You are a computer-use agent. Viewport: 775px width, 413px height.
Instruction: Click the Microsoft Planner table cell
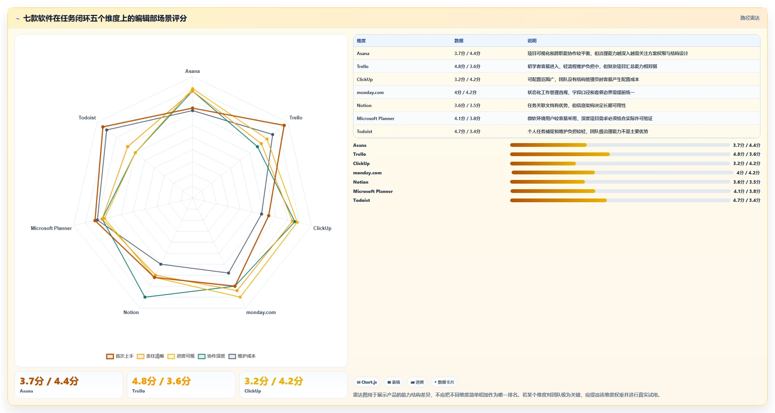(375, 119)
